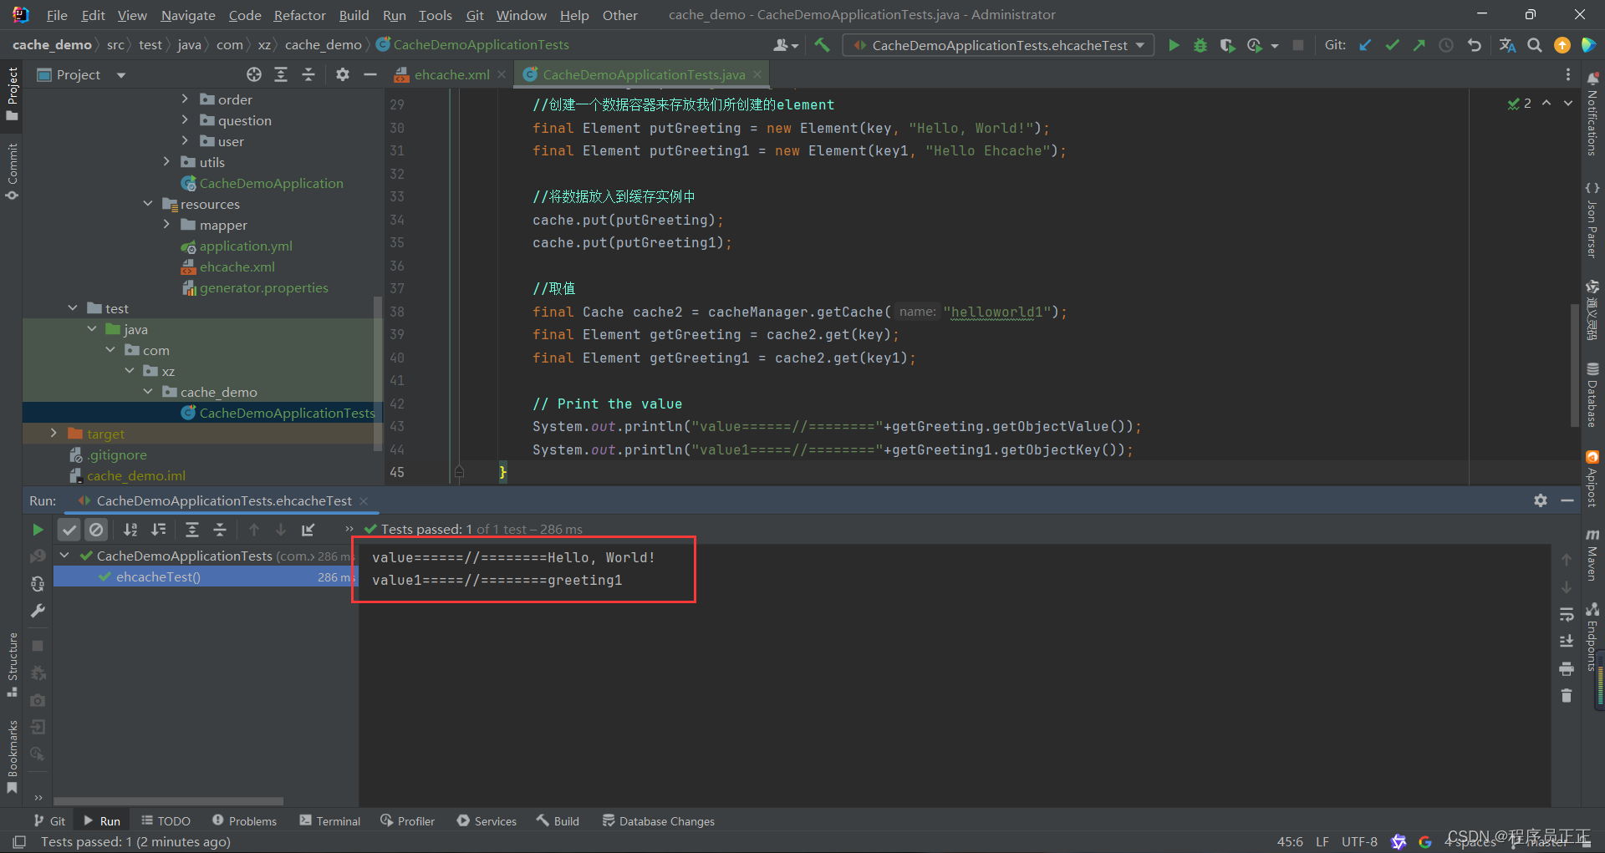Run the ehcacheTest configuration with green play
This screenshot has width=1605, height=853.
click(1174, 45)
